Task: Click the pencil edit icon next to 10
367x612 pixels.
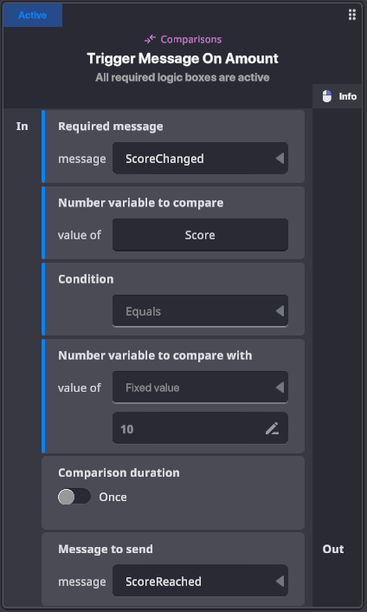Action: (x=272, y=428)
